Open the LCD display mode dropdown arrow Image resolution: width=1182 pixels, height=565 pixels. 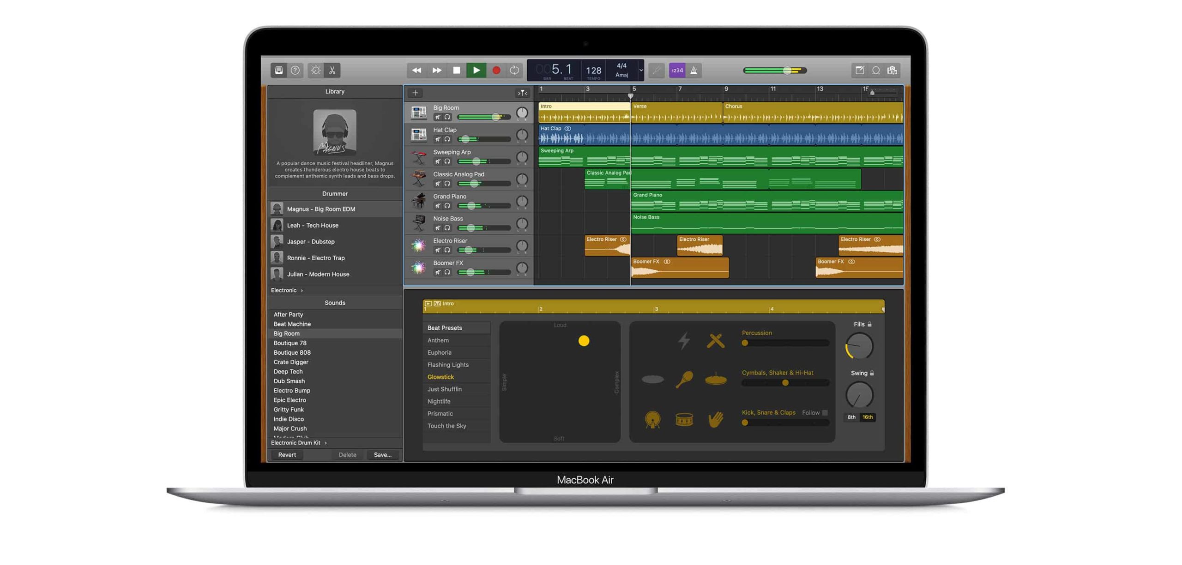pyautogui.click(x=641, y=70)
